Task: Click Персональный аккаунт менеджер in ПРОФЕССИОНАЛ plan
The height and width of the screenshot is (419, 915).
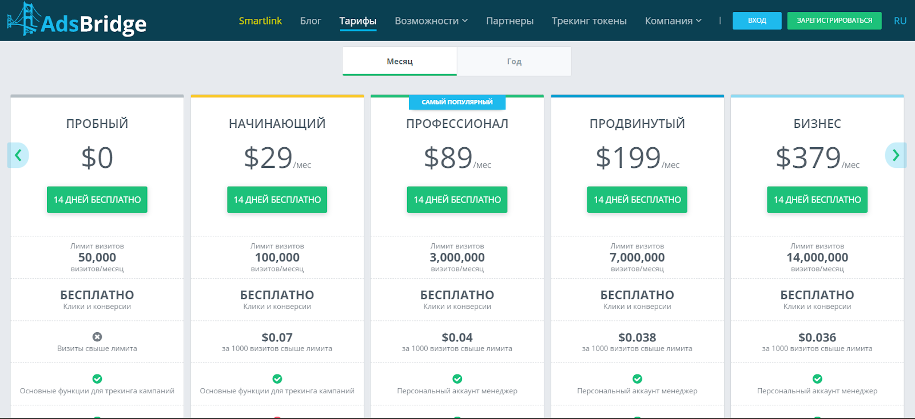Action: (457, 391)
